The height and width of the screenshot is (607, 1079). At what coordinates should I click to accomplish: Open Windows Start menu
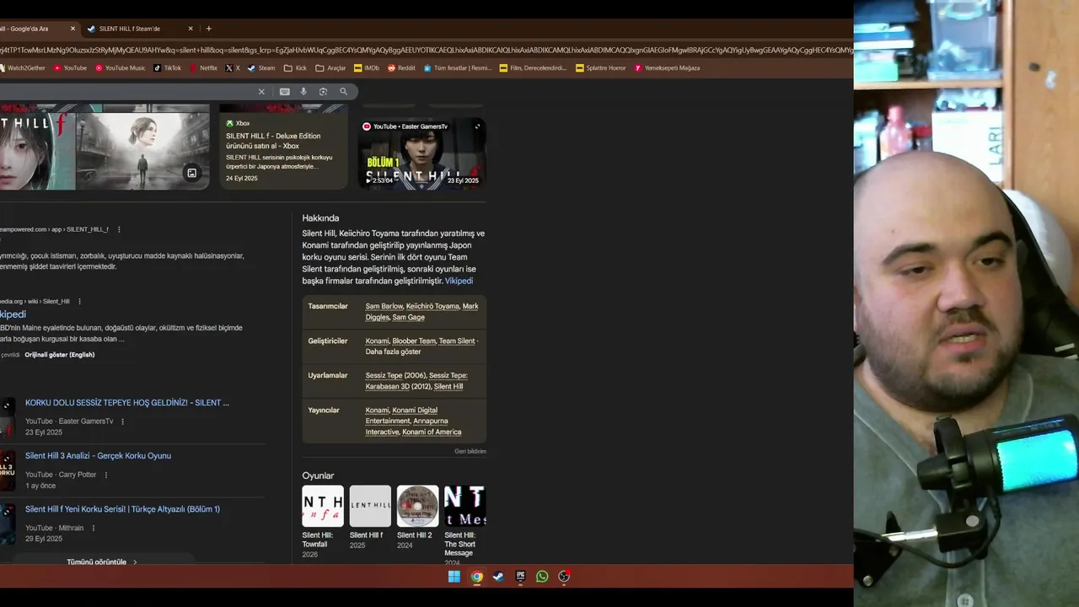point(454,577)
